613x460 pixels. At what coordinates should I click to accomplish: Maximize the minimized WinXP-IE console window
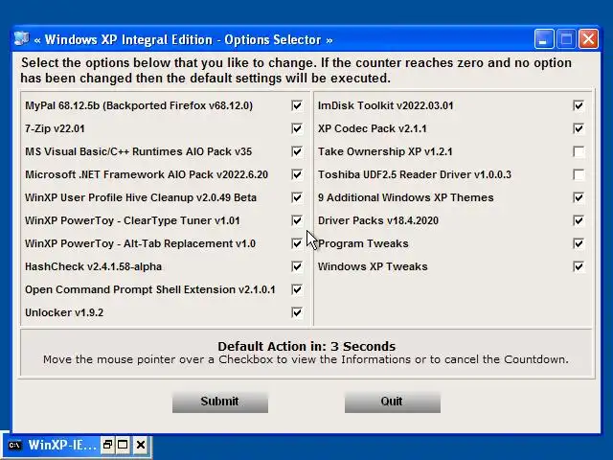pos(123,445)
